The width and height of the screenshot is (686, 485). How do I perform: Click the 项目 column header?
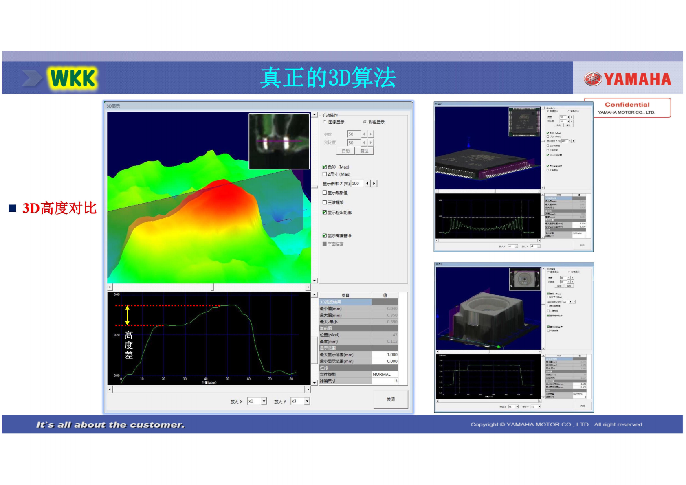click(345, 295)
